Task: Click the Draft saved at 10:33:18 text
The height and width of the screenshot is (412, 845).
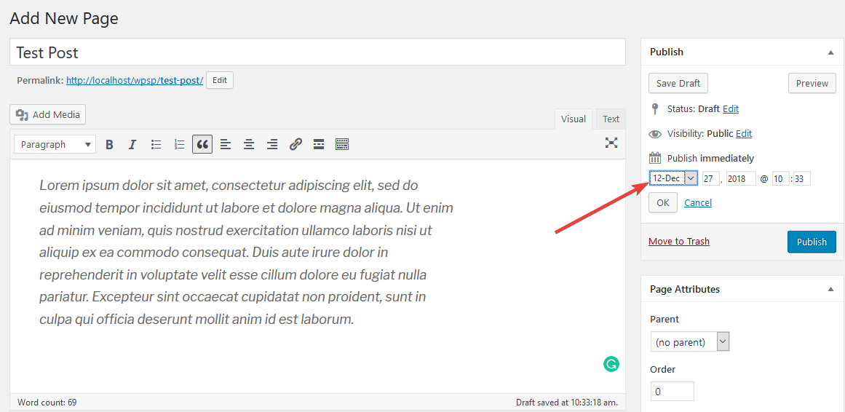Action: tap(567, 403)
